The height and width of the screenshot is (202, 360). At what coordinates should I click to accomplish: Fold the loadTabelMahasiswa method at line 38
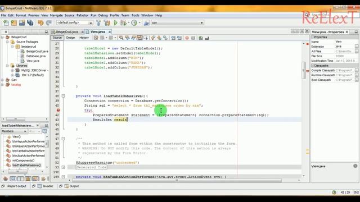point(63,96)
